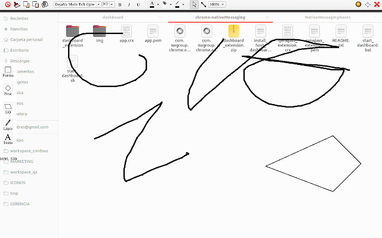Expand the 100% zoom level dropdown

pos(218,4)
